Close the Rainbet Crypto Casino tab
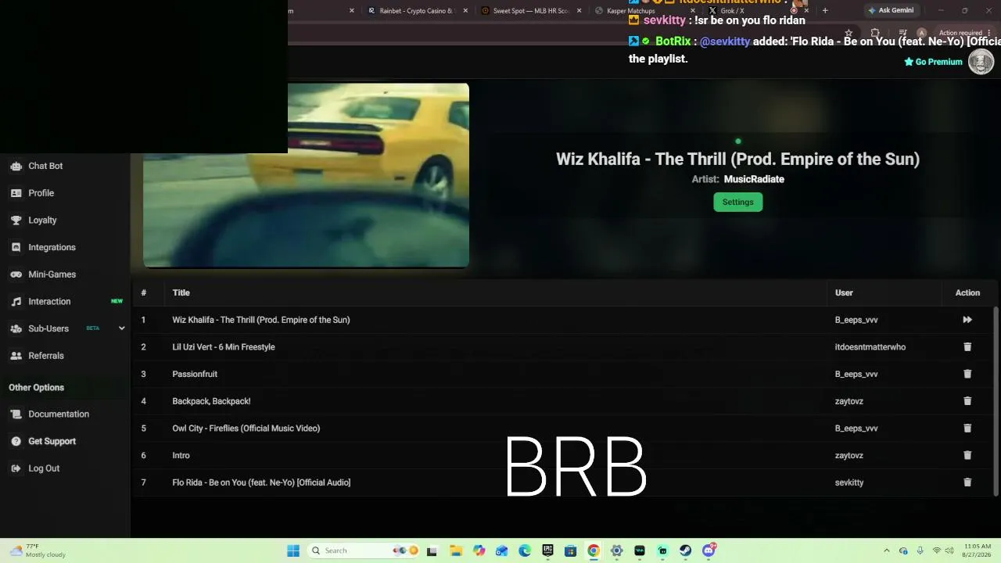This screenshot has height=563, width=1001. tap(465, 11)
